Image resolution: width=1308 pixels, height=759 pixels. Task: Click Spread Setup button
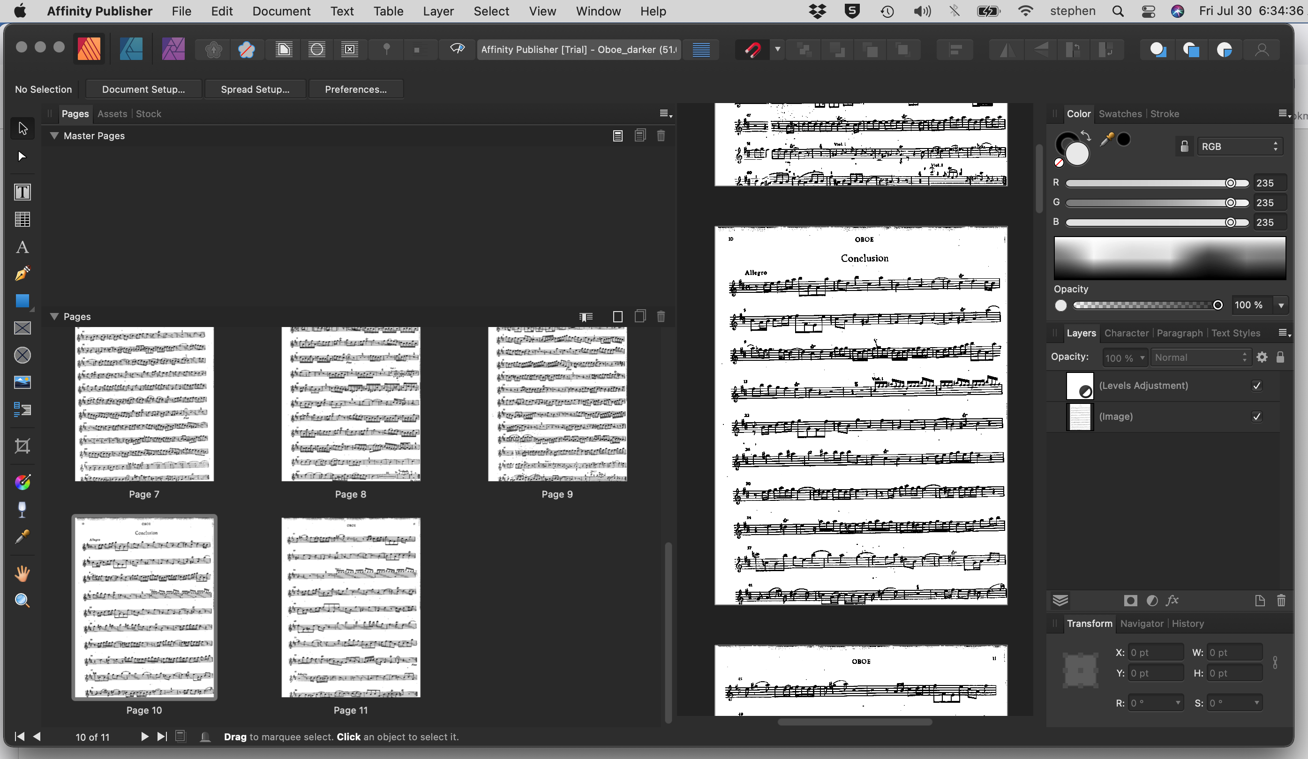point(255,89)
